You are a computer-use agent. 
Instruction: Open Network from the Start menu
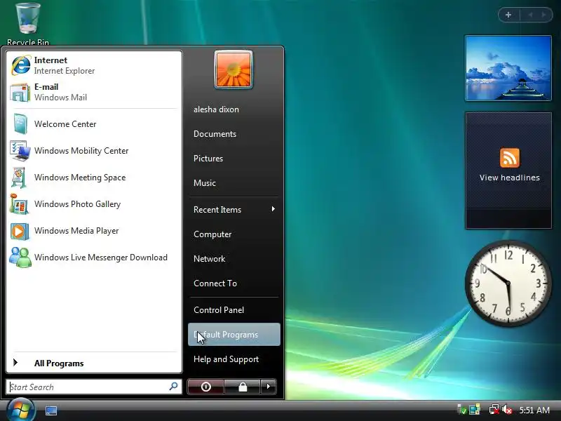pos(209,258)
